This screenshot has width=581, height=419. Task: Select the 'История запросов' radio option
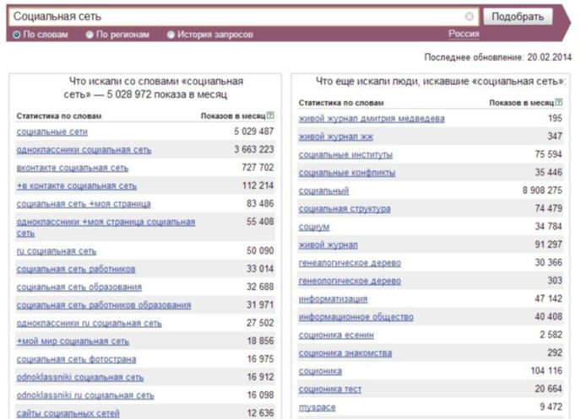click(171, 35)
